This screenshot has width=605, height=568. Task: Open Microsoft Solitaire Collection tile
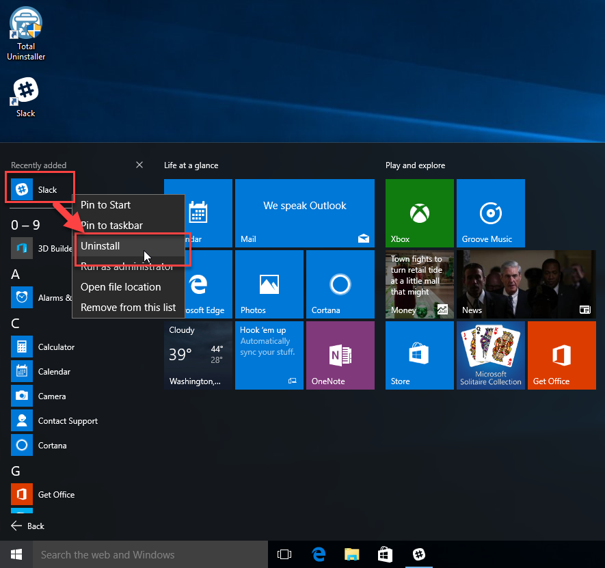[491, 355]
